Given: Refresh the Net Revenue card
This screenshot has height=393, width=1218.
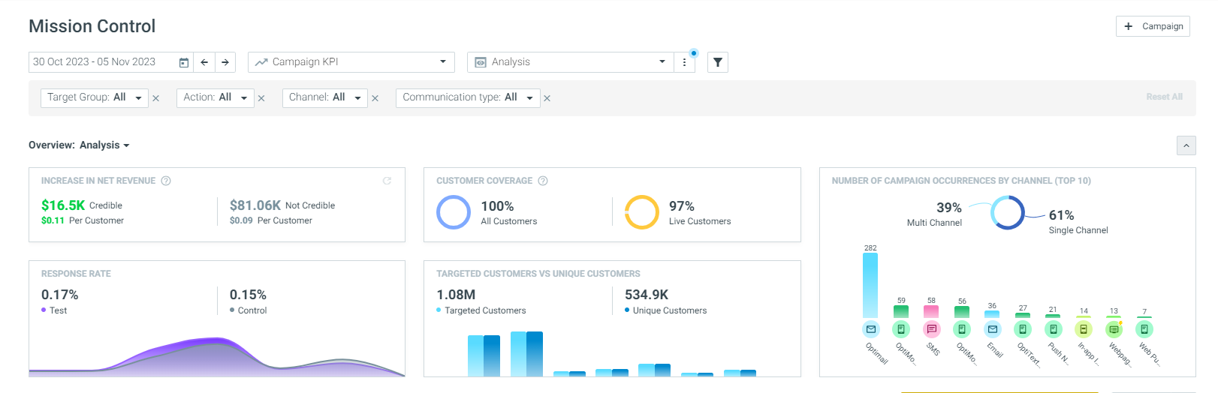Looking at the screenshot, I should pos(387,181).
